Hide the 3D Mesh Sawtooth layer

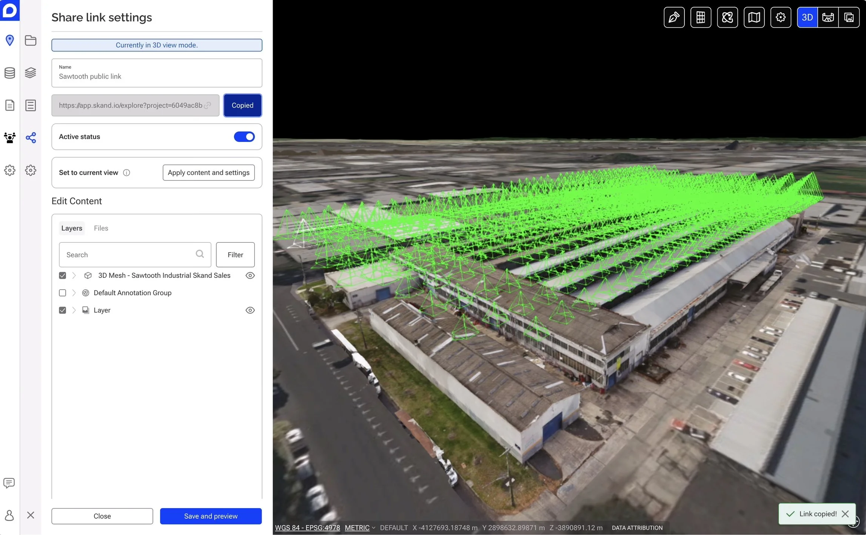pyautogui.click(x=250, y=276)
